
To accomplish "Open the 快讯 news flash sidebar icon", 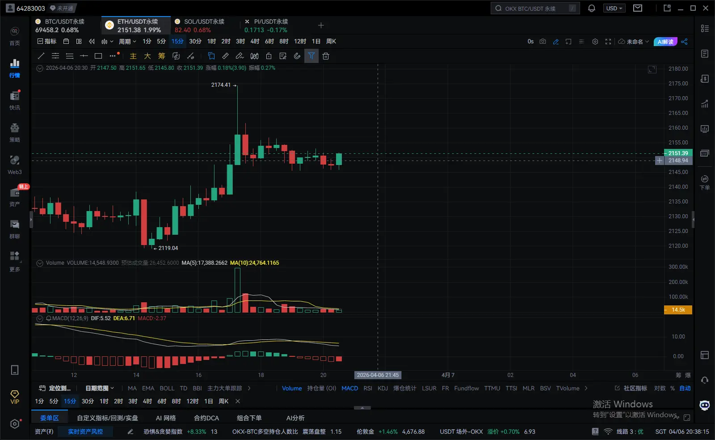I will tap(15, 100).
